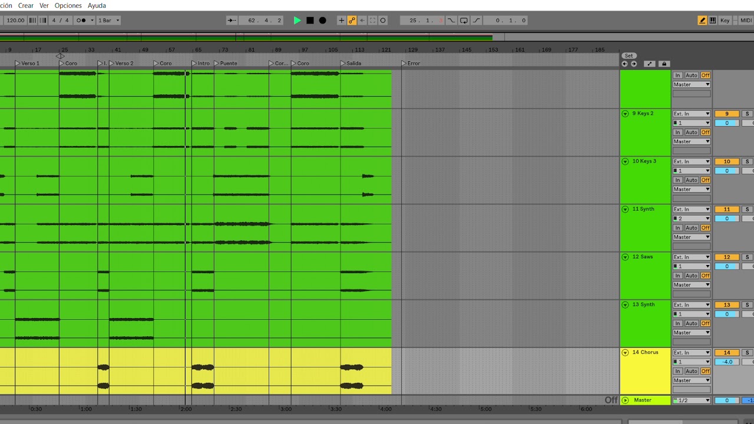The image size is (754, 424).
Task: Collapse the 11 Synth track
Action: click(625, 209)
